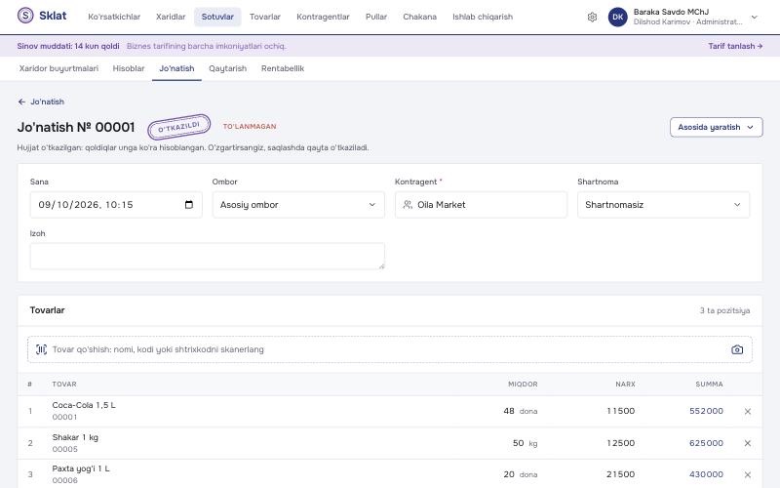Switch to Xaridor buyurtmalari tab
This screenshot has height=488, width=780.
[x=58, y=68]
